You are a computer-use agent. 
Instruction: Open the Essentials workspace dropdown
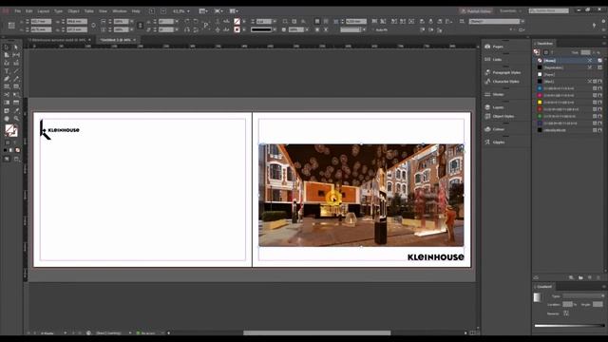tap(510, 10)
